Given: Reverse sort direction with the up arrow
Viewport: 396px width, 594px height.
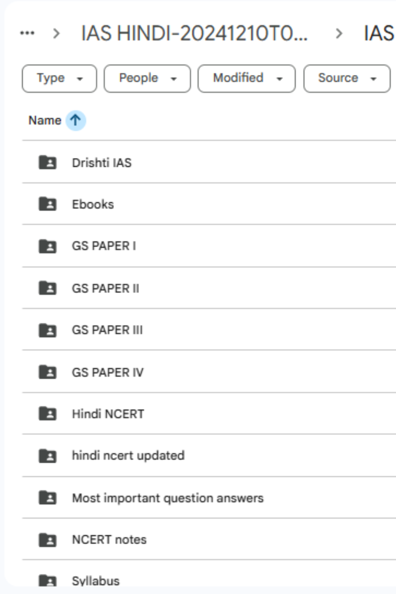Looking at the screenshot, I should [75, 120].
